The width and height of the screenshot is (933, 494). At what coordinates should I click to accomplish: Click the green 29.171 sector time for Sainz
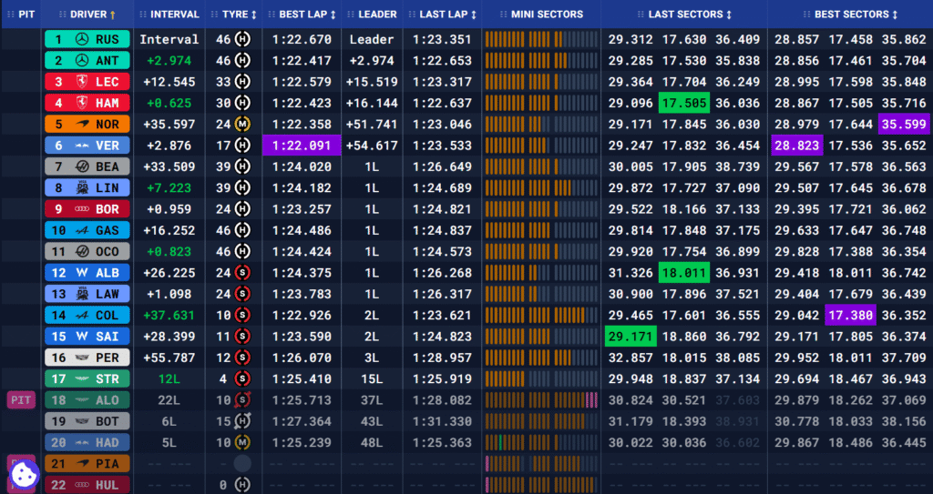[630, 336]
